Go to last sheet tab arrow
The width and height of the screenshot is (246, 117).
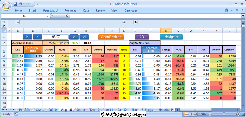(x=14, y=110)
